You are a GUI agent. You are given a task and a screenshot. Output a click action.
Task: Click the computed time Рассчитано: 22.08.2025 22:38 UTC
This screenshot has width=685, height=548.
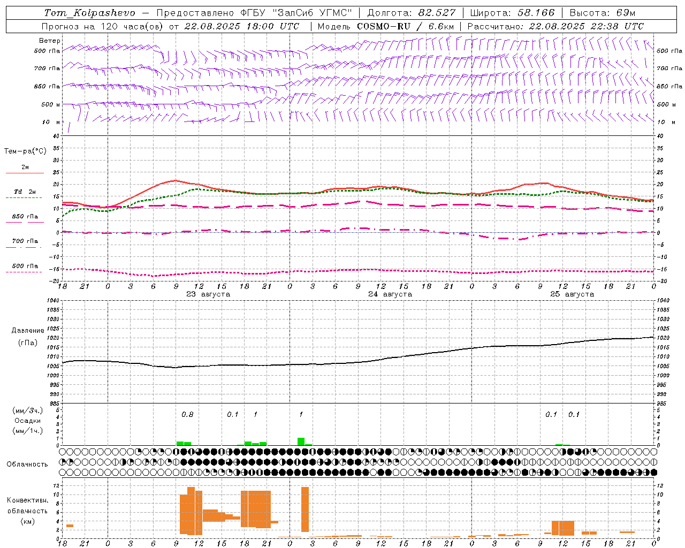pos(555,26)
